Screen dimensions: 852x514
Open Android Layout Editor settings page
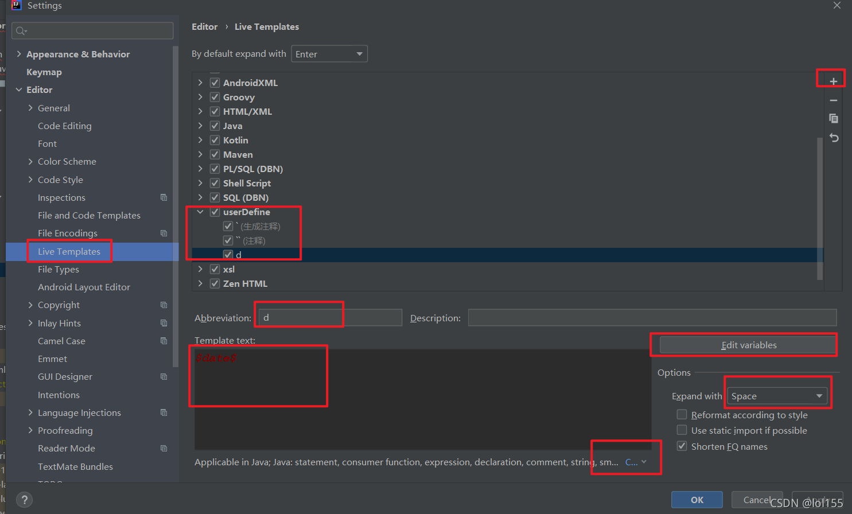84,287
